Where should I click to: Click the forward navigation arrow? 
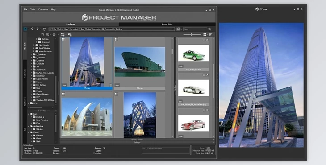click(x=38, y=29)
